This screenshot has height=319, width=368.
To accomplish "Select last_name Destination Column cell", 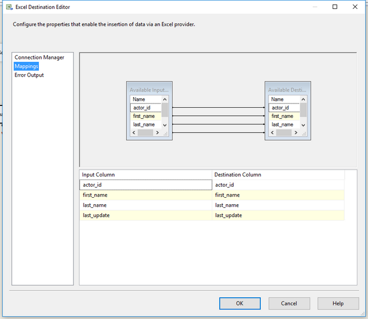I will (279, 205).
